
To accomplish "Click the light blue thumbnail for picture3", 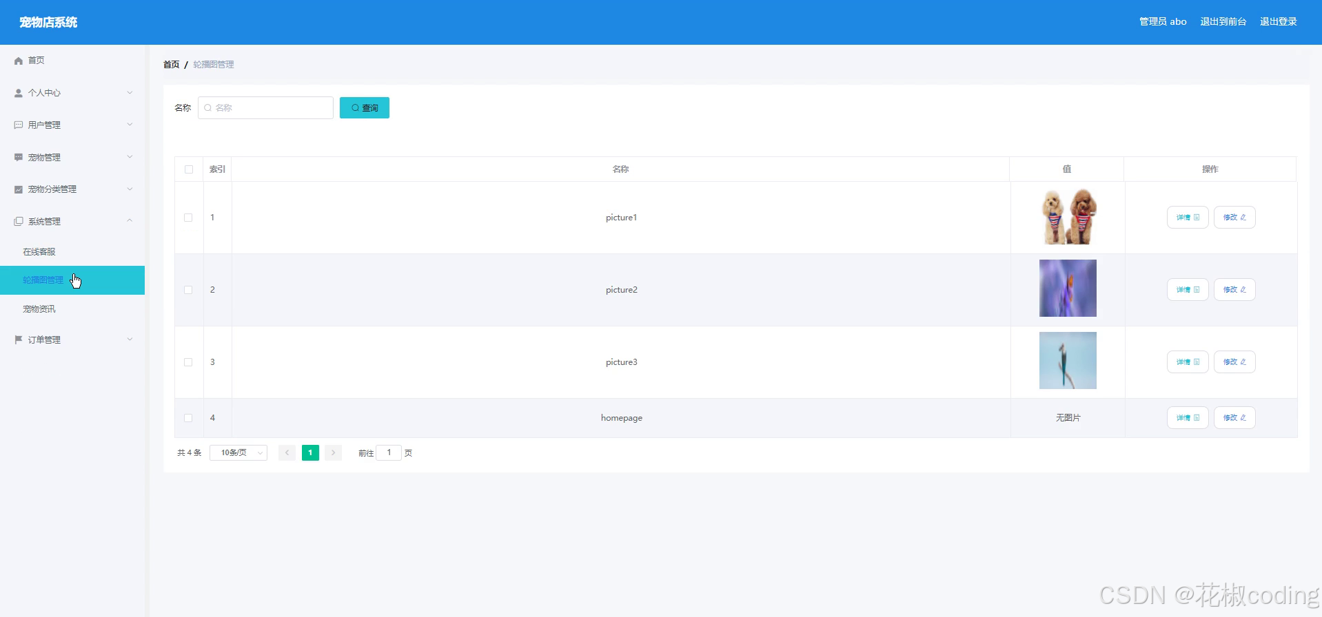I will (x=1068, y=361).
